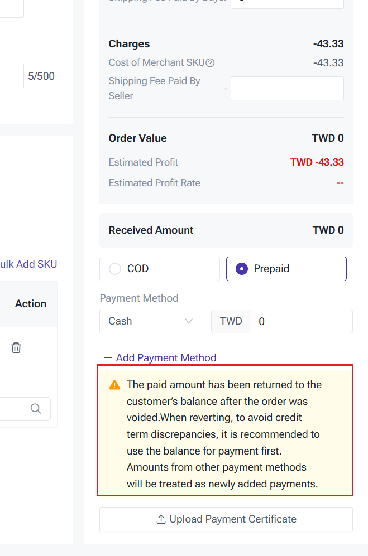This screenshot has height=556, width=368.
Task: Click help icon beside Cost of Merchant SKU
Action: coord(210,63)
